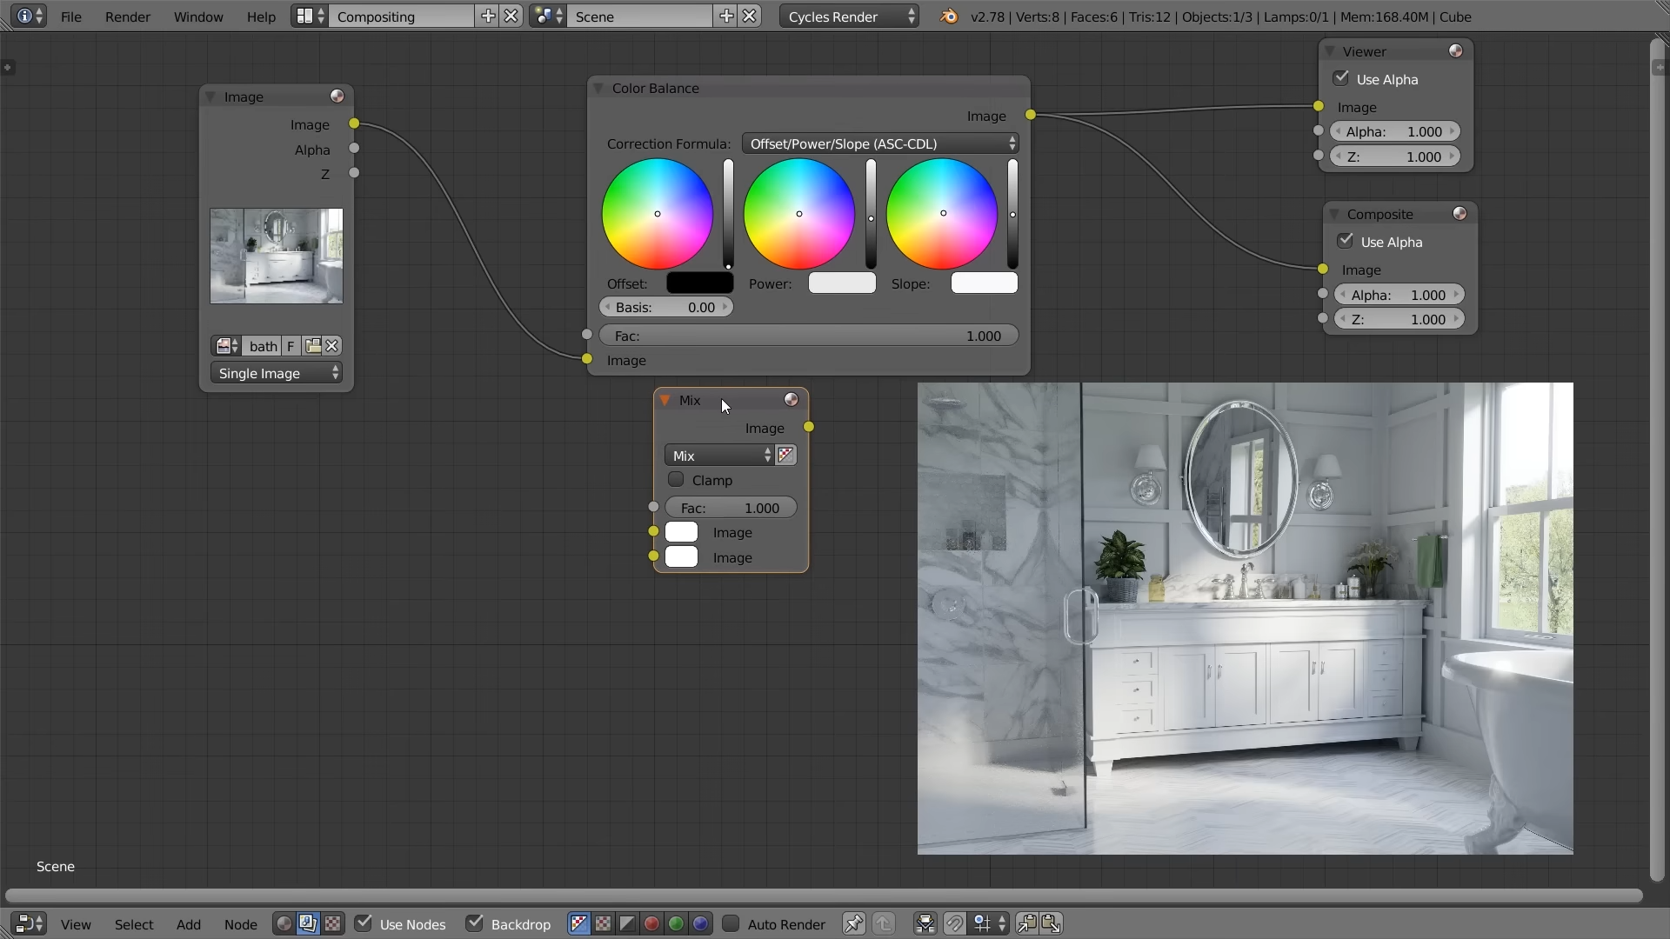Open the Render menu
Screen dimensions: 1670x939
[127, 17]
